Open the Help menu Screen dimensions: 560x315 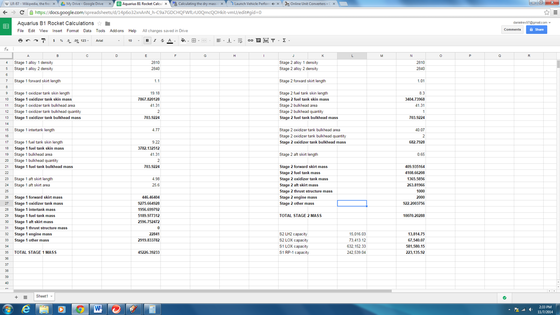(133, 31)
